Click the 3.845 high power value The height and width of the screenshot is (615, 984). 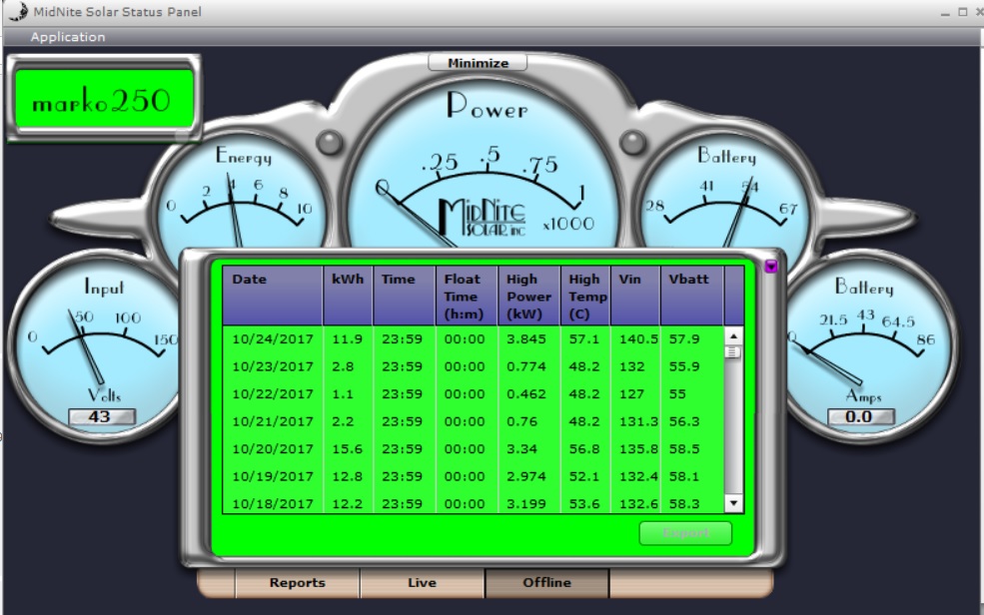click(525, 339)
